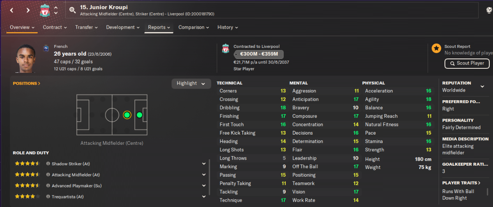
Task: Select the striker position dot on pitch
Action: click(x=139, y=115)
